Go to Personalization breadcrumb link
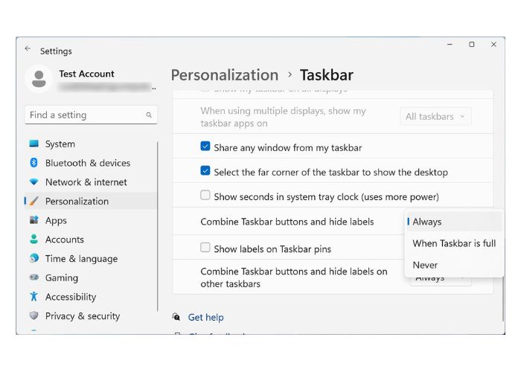This screenshot has height=372, width=521. (x=224, y=75)
